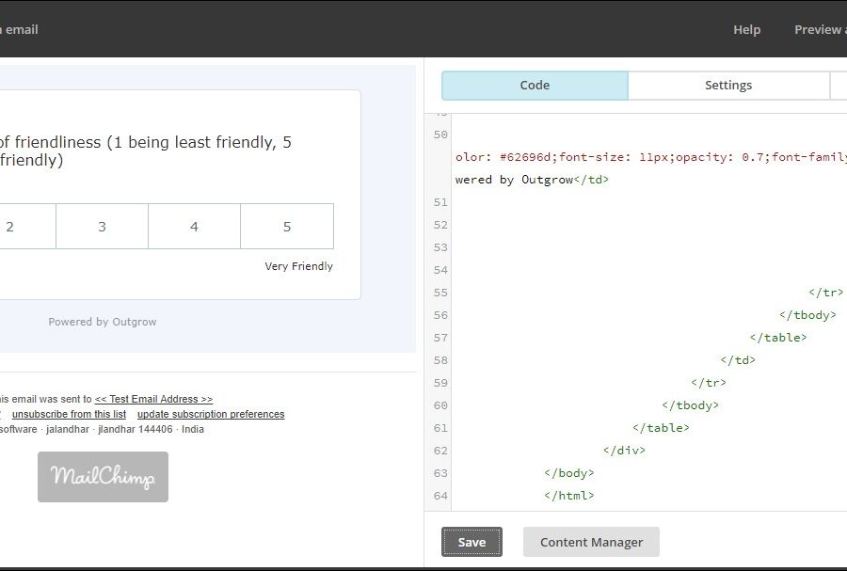Screen dimensions: 847x571
Task: Click the closing body tag line
Action: coord(568,473)
